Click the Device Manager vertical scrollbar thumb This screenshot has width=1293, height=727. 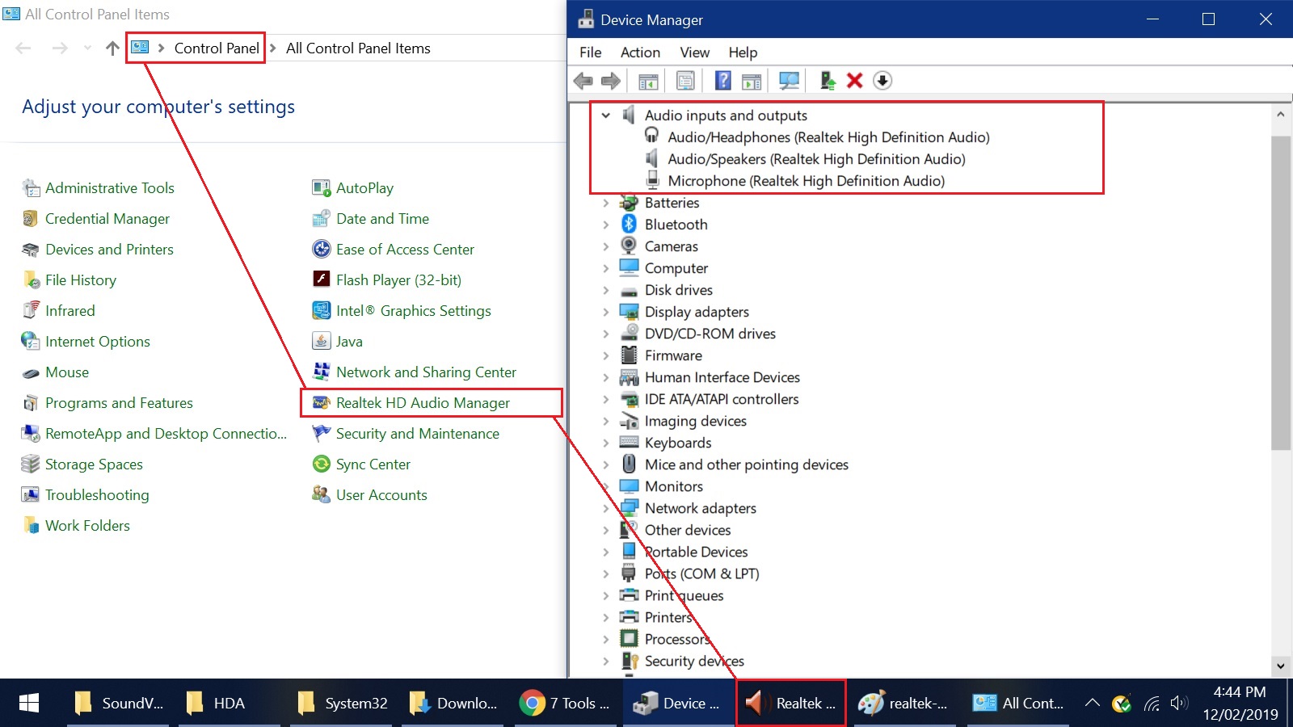pos(1281,292)
